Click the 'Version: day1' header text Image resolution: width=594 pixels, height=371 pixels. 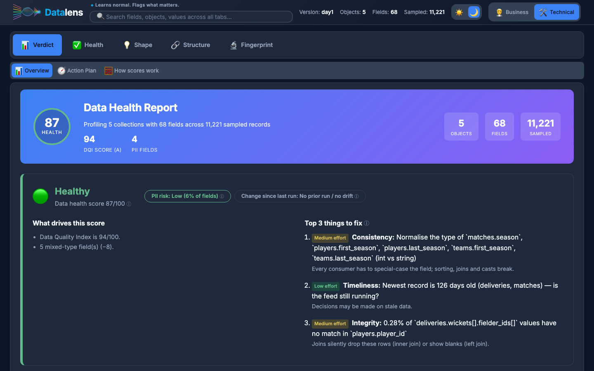(316, 12)
